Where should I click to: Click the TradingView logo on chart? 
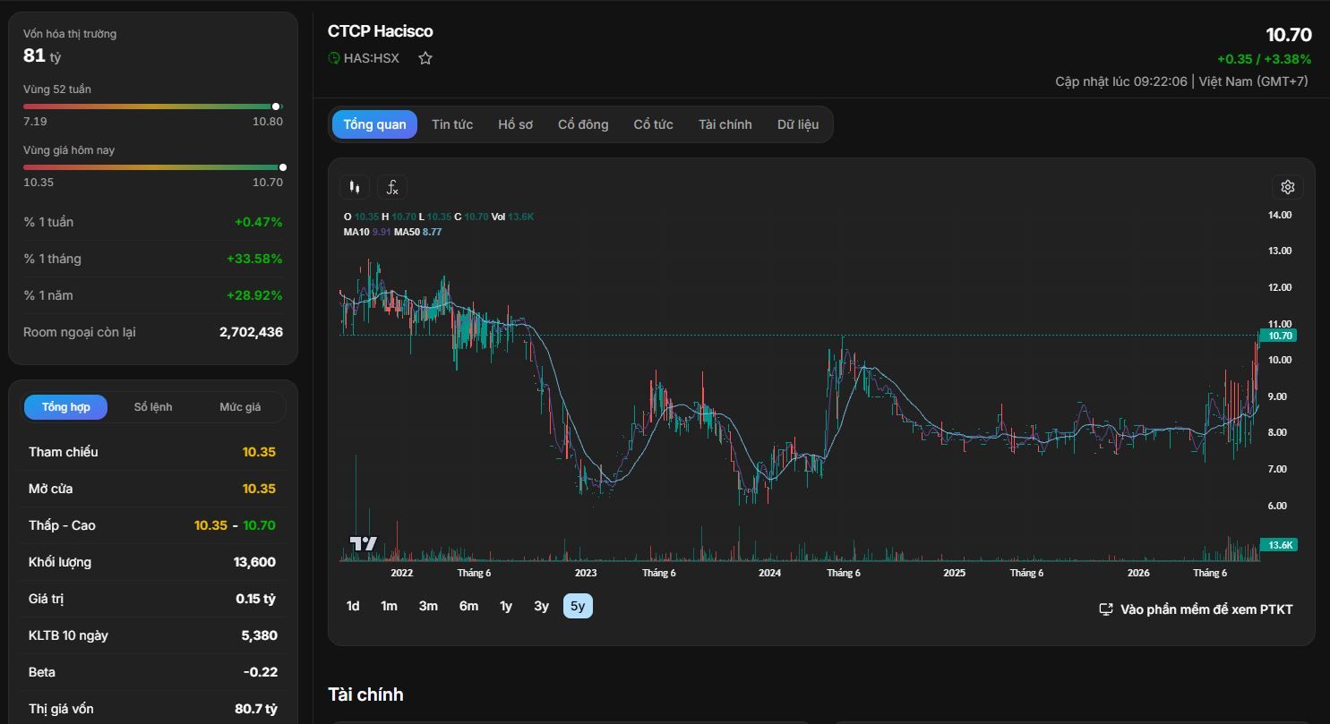click(x=364, y=543)
